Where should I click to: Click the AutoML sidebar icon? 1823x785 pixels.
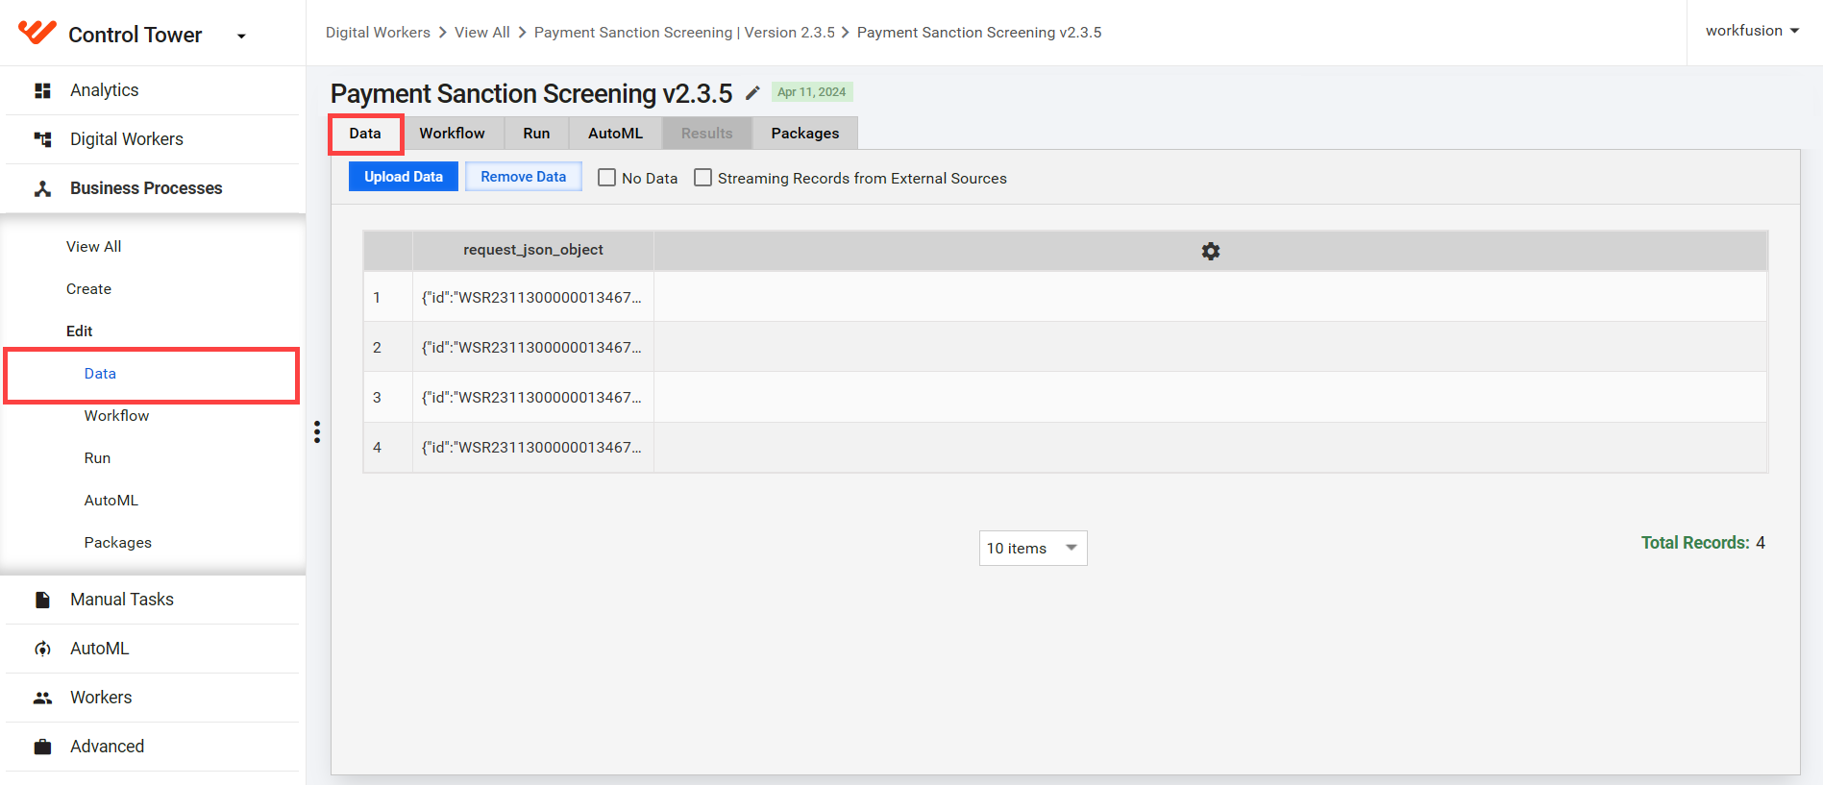[x=42, y=649]
